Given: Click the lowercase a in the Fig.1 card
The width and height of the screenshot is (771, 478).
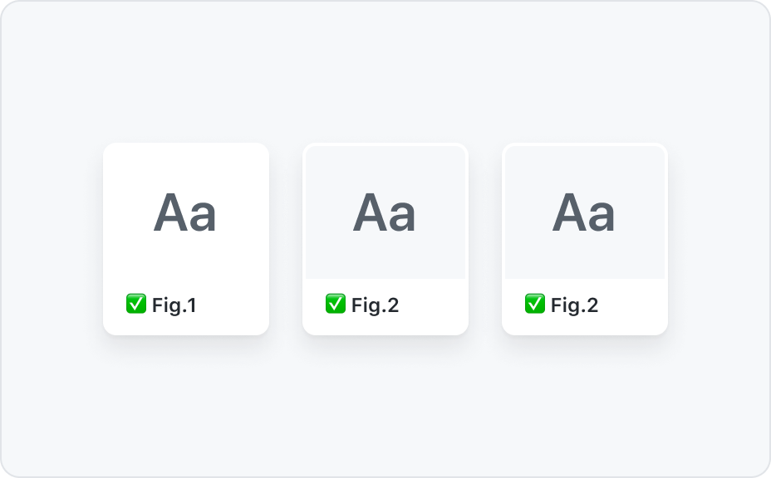Looking at the screenshot, I should point(203,217).
